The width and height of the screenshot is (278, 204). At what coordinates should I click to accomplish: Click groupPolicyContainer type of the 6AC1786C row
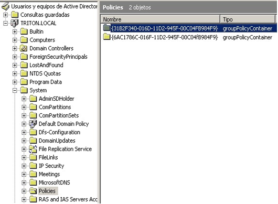coord(248,37)
